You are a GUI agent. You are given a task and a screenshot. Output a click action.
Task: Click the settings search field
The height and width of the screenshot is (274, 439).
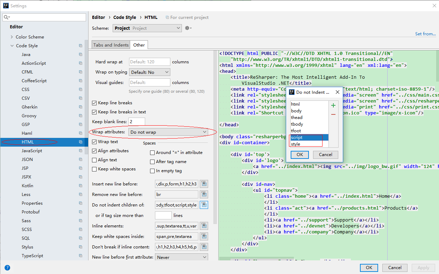(44, 17)
